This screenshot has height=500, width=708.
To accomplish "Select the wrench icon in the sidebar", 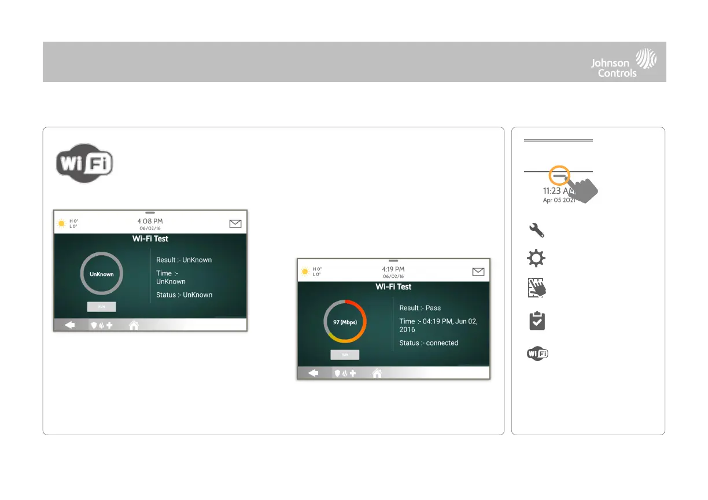I will [537, 231].
